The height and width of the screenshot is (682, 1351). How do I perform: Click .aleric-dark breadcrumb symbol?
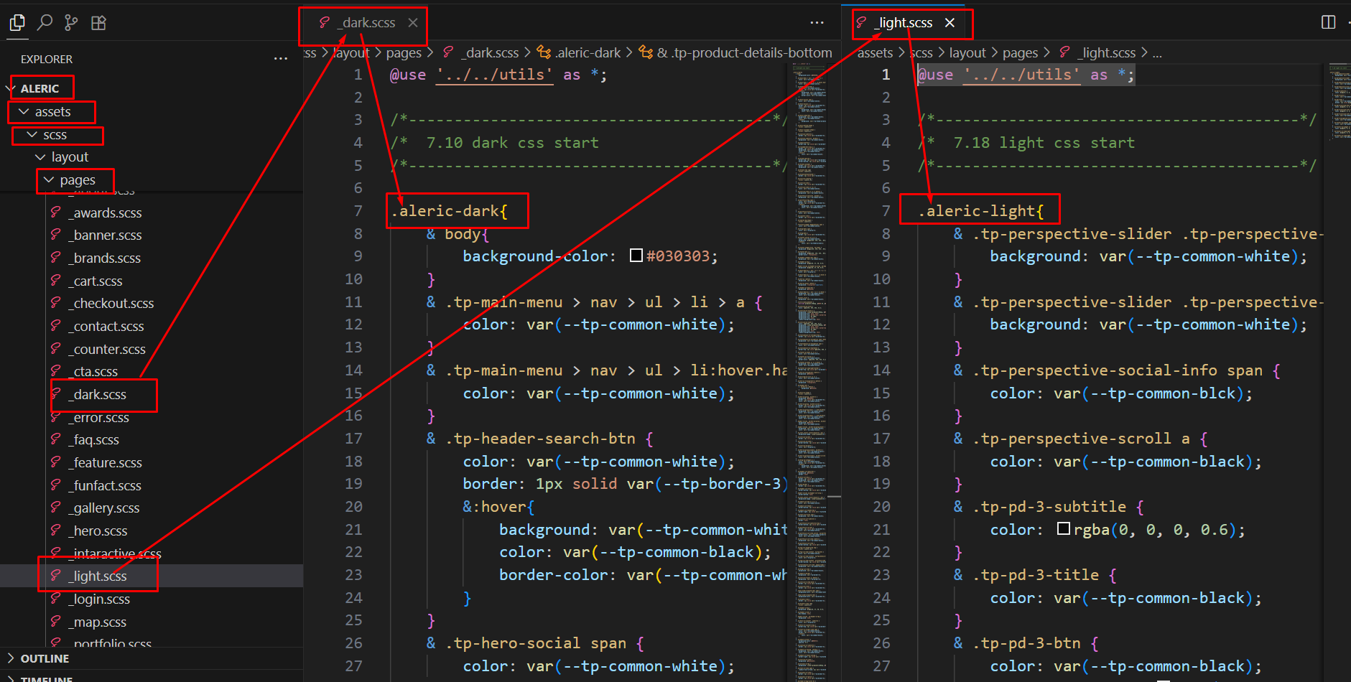[x=589, y=52]
